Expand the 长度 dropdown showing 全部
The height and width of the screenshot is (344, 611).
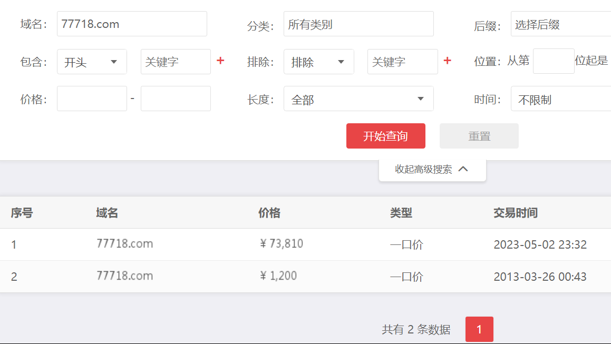[x=358, y=99]
